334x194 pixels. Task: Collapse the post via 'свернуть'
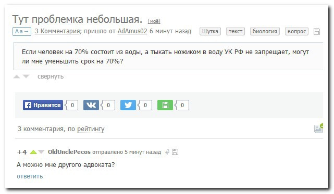click(x=51, y=76)
